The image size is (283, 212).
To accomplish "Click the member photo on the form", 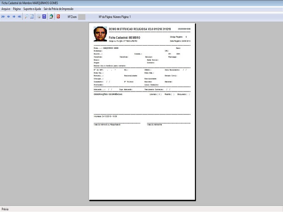I will [100, 34].
